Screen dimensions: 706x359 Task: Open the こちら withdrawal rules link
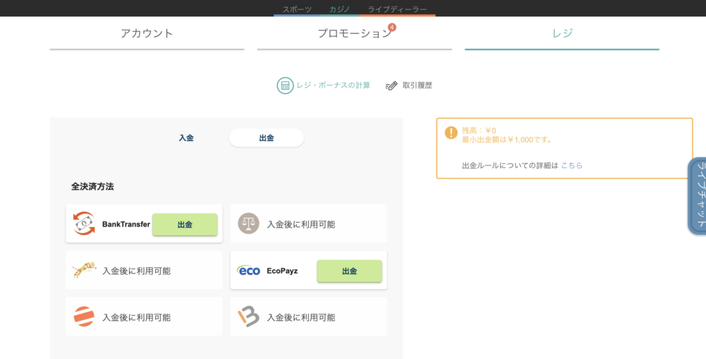coord(572,165)
